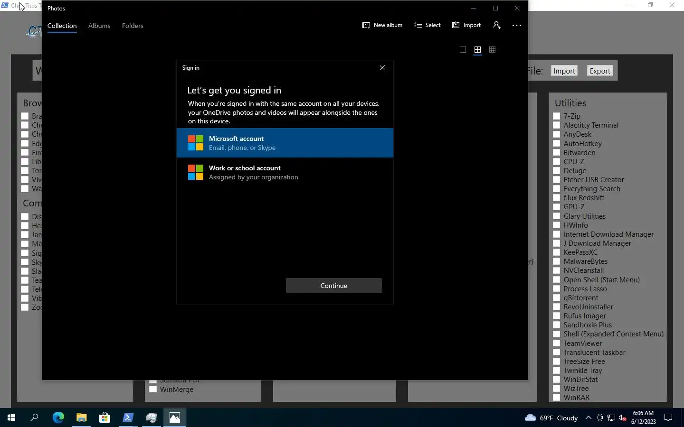Open Import in the Photos toolbar
Screen dimensions: 684x427
coord(466,25)
